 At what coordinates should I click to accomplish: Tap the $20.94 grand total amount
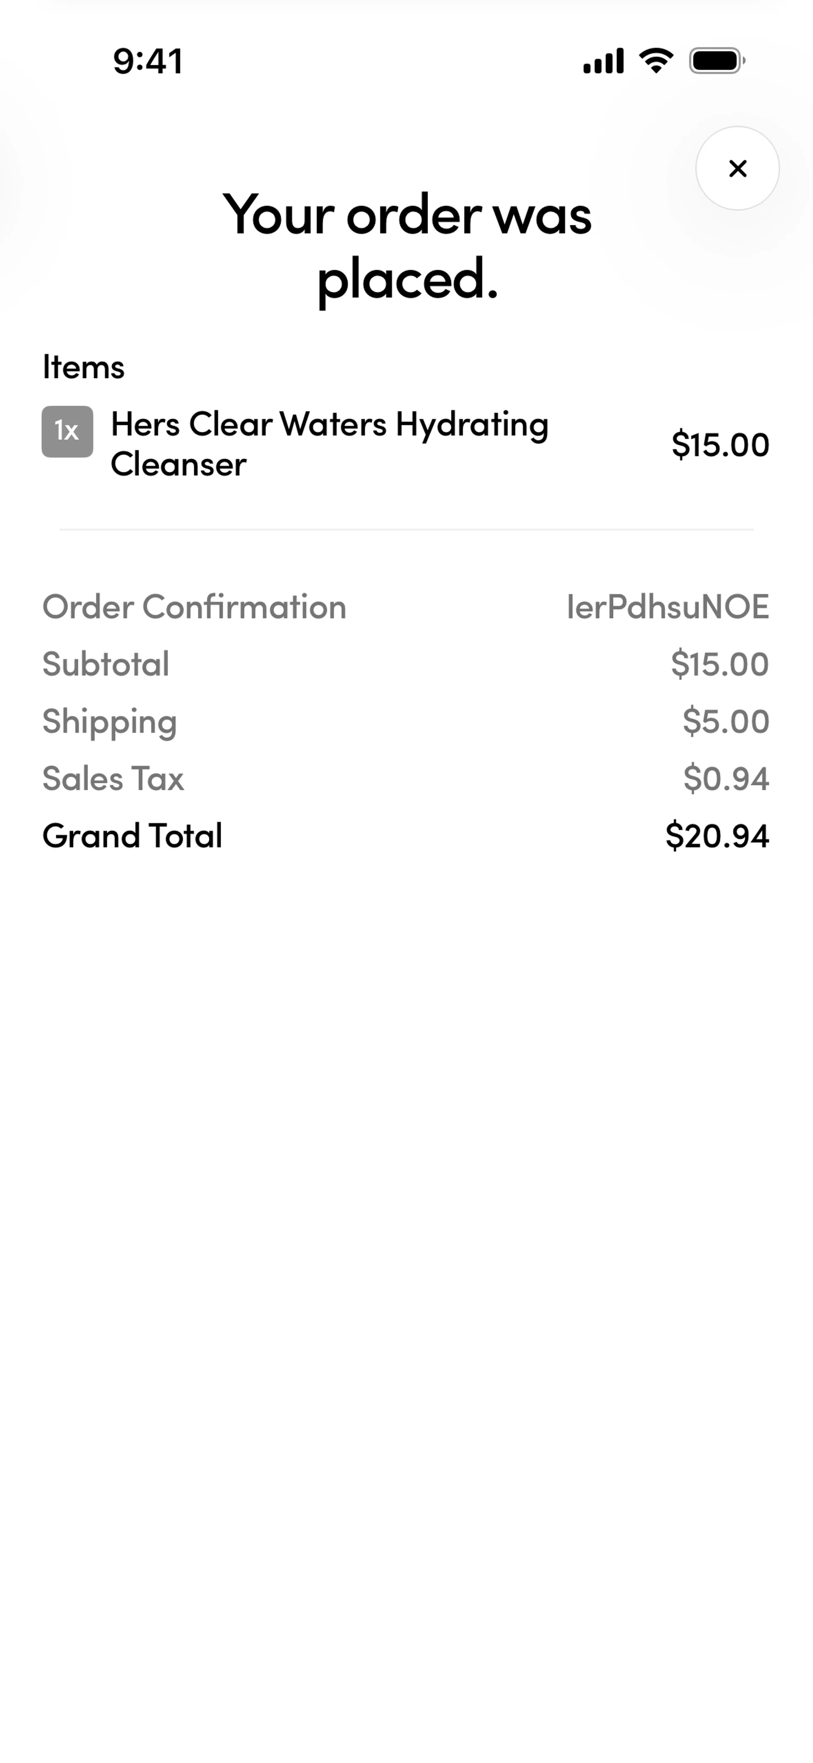point(716,836)
